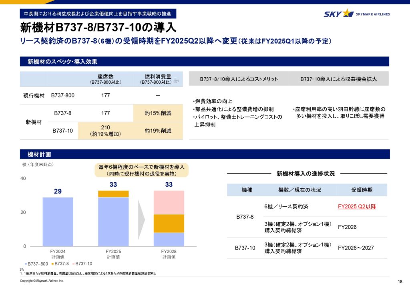Click the 'FY2025 計画値' axis label
This screenshot has height=290, width=410.
point(113,254)
